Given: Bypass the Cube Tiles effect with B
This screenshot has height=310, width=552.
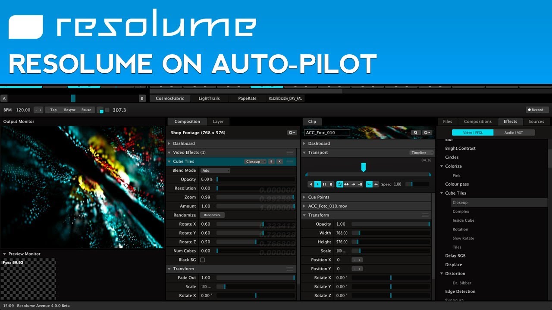Looking at the screenshot, I should pyautogui.click(x=271, y=161).
